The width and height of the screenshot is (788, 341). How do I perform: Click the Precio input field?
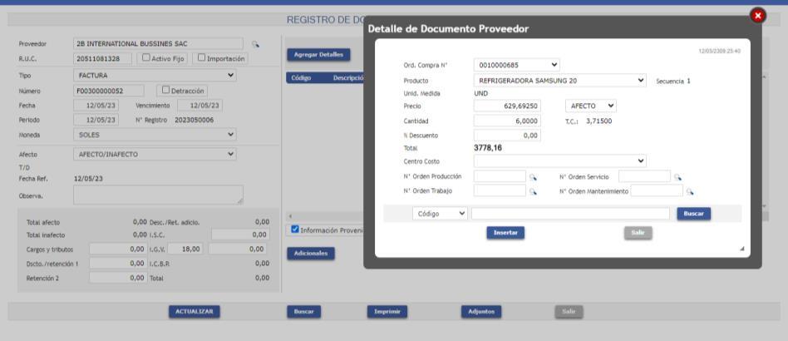pos(507,106)
